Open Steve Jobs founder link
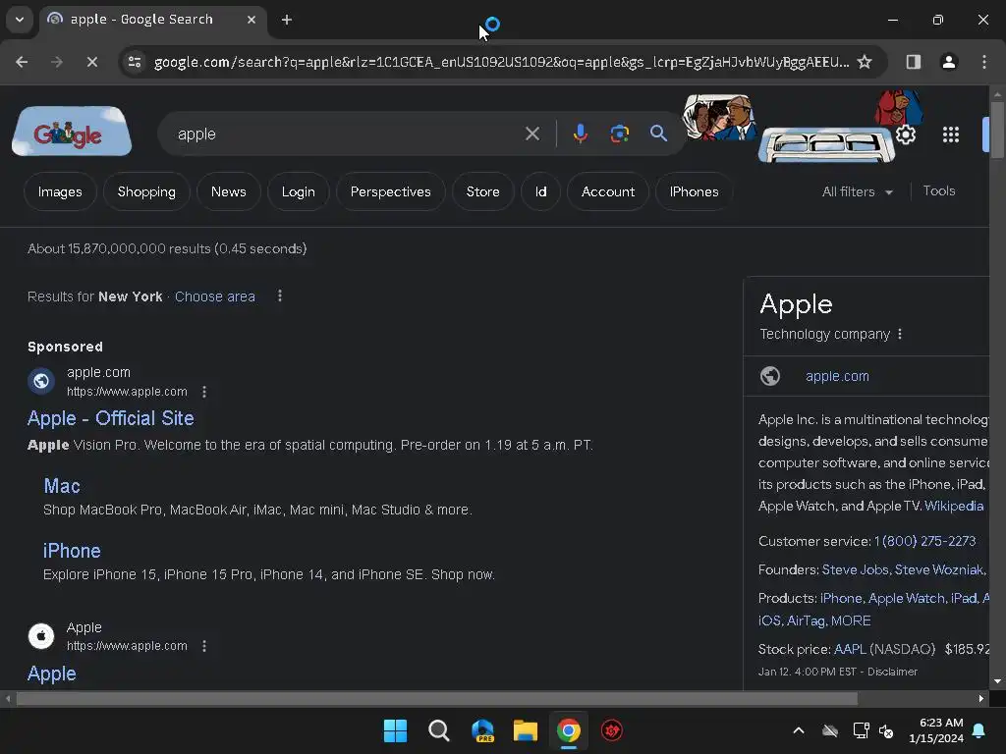This screenshot has height=754, width=1006. (855, 569)
